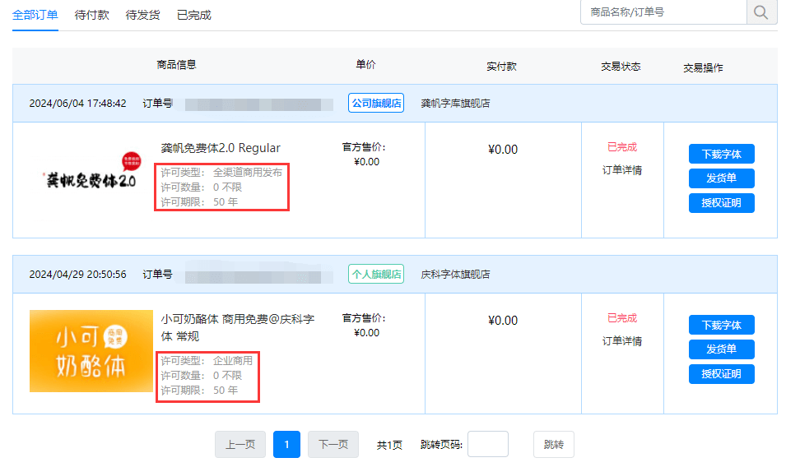Focus the 商品名称/订单号 search field
Viewport: 786px width, 467px height.
tap(663, 12)
